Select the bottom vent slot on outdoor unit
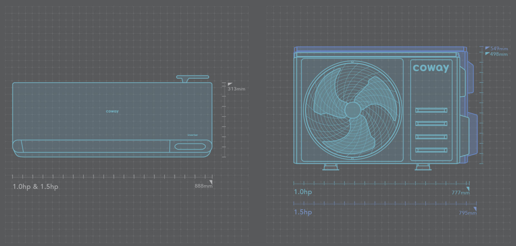The image size is (516, 246). [x=431, y=150]
